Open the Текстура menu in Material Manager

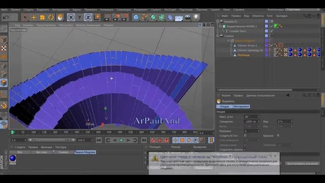point(61,147)
